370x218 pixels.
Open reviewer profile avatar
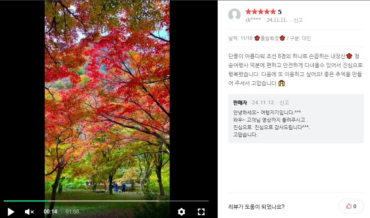tap(234, 15)
